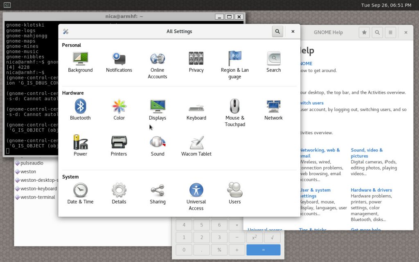Image resolution: width=419 pixels, height=262 pixels.
Task: Open 'Sound, video & pictures' help link
Action: click(x=367, y=153)
